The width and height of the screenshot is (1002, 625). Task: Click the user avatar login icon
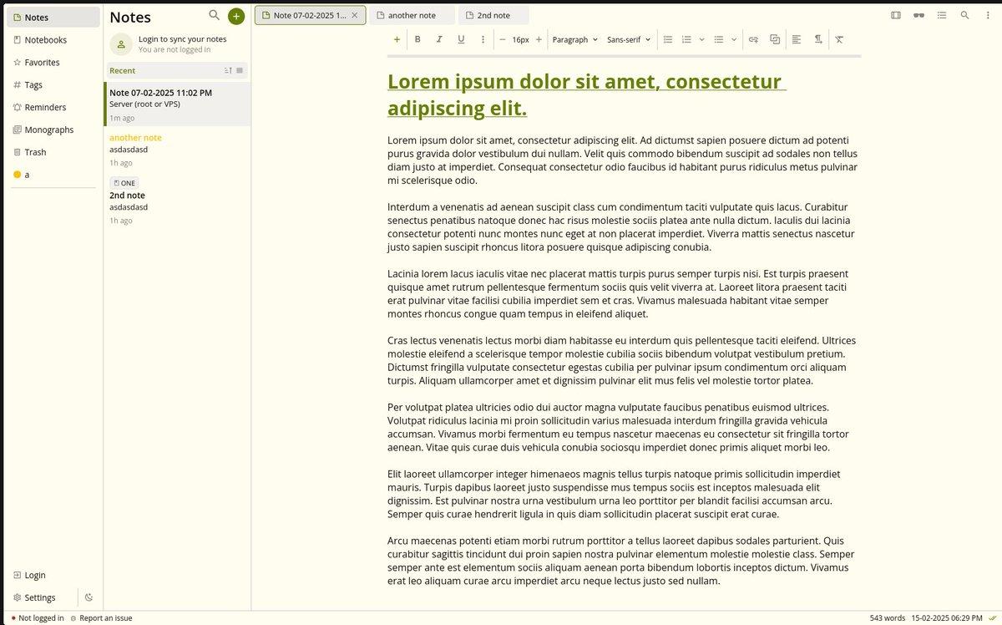(x=121, y=44)
